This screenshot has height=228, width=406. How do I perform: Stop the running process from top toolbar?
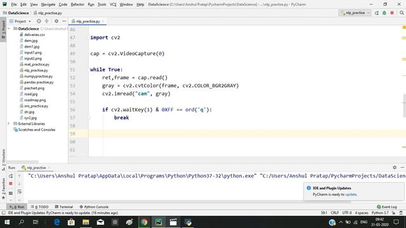(x=392, y=13)
